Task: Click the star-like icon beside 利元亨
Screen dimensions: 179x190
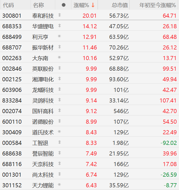Action: click(x=59, y=36)
